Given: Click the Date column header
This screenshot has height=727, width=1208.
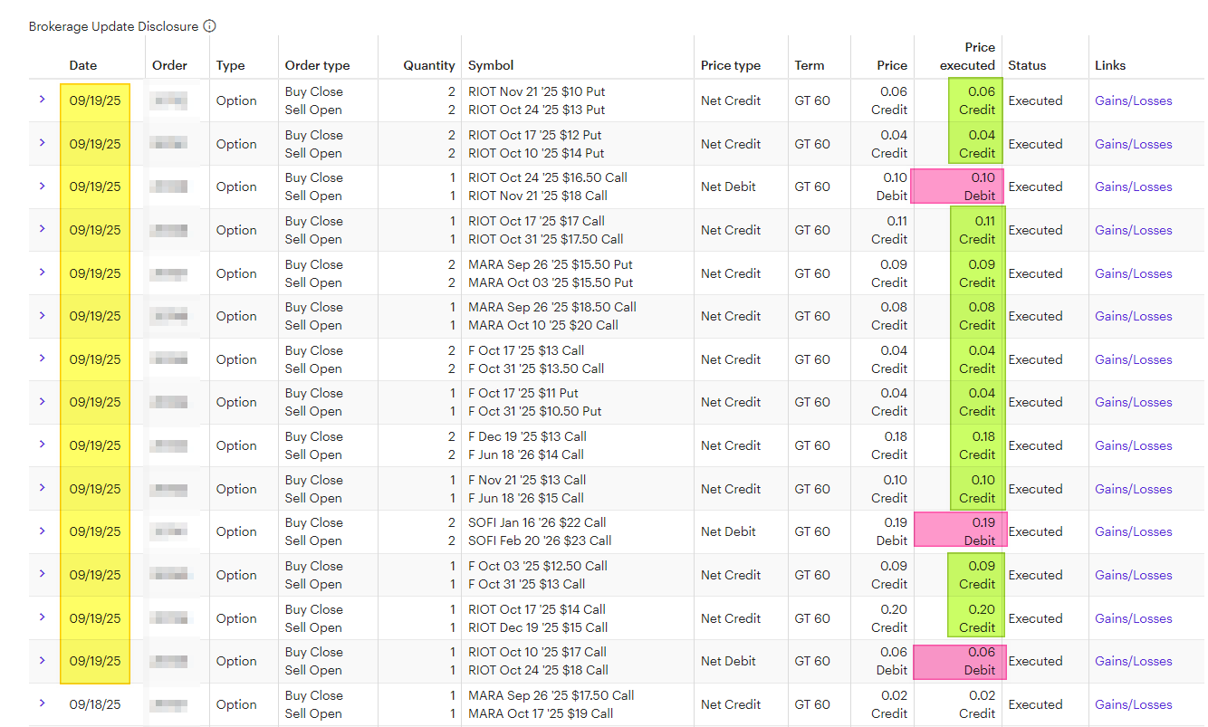Looking at the screenshot, I should (83, 65).
